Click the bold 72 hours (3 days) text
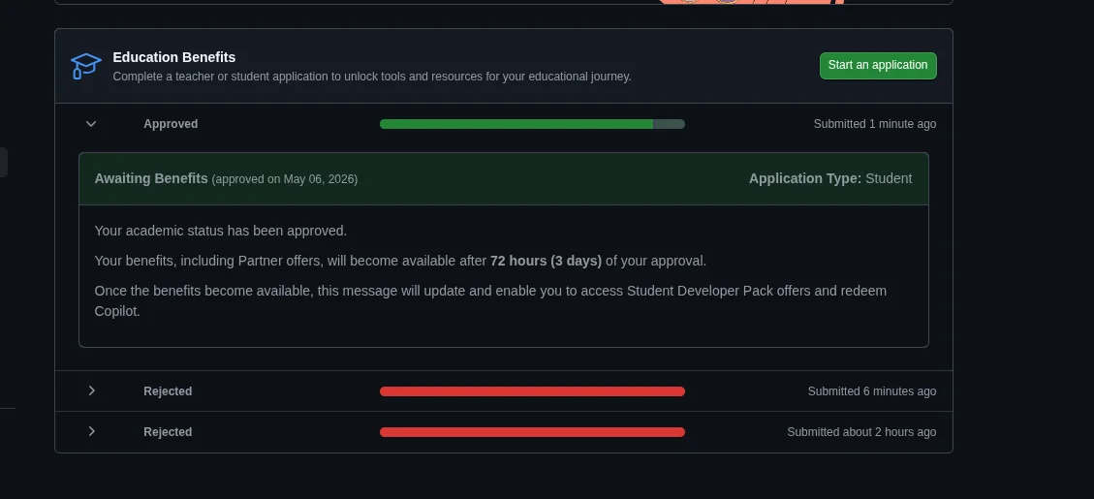This screenshot has height=499, width=1094. tap(546, 261)
